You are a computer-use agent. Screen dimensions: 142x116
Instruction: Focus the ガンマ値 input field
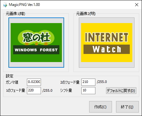[34, 82]
